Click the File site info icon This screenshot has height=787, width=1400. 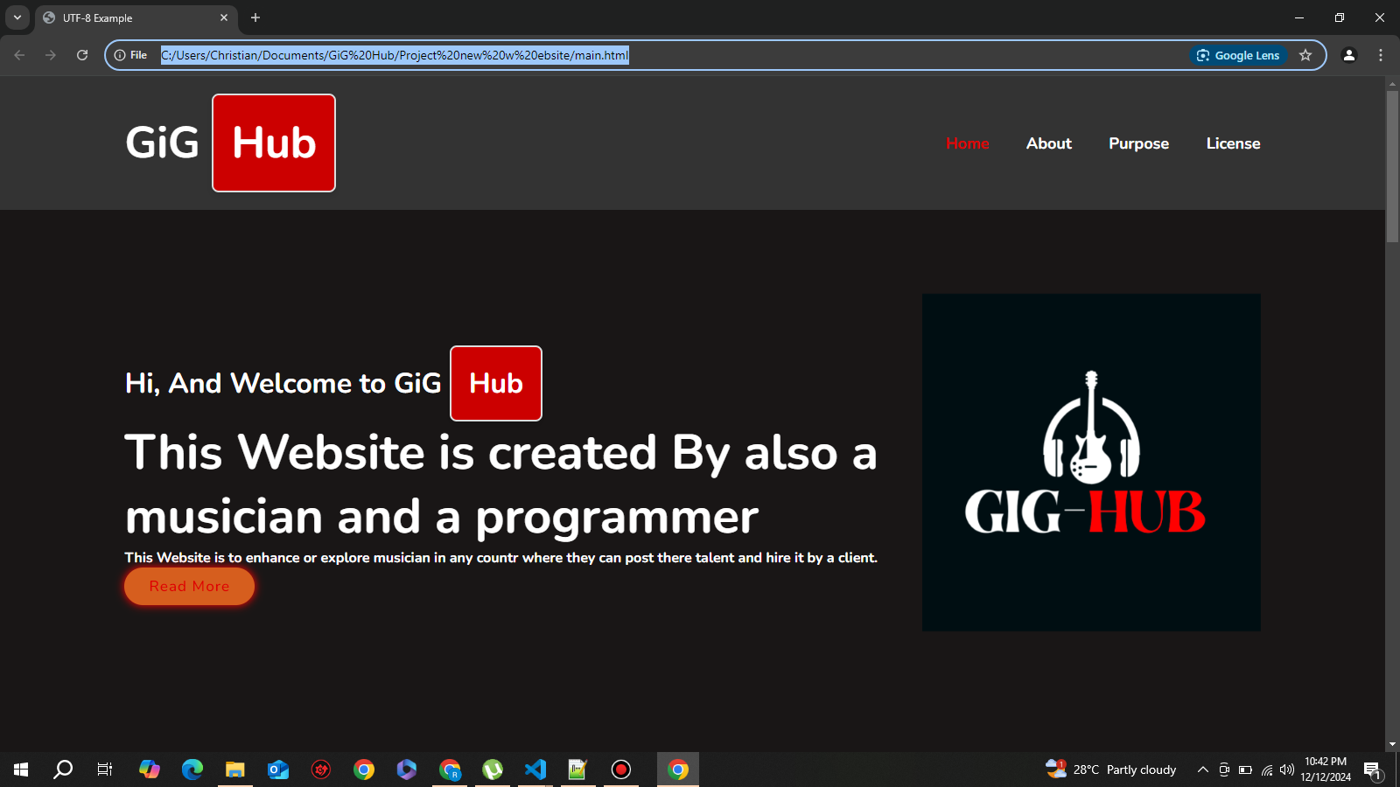131,55
